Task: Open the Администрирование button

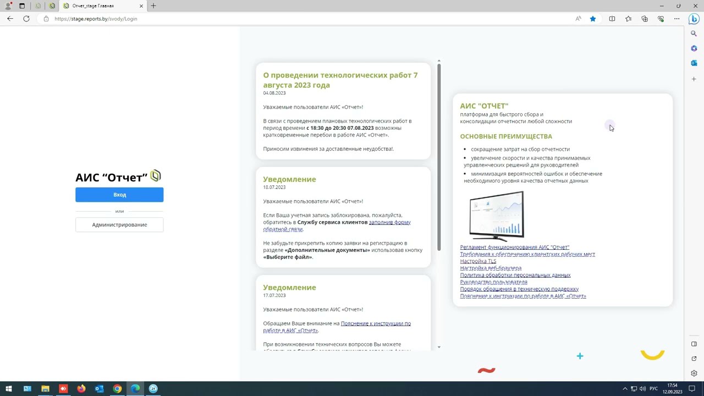Action: (x=119, y=224)
